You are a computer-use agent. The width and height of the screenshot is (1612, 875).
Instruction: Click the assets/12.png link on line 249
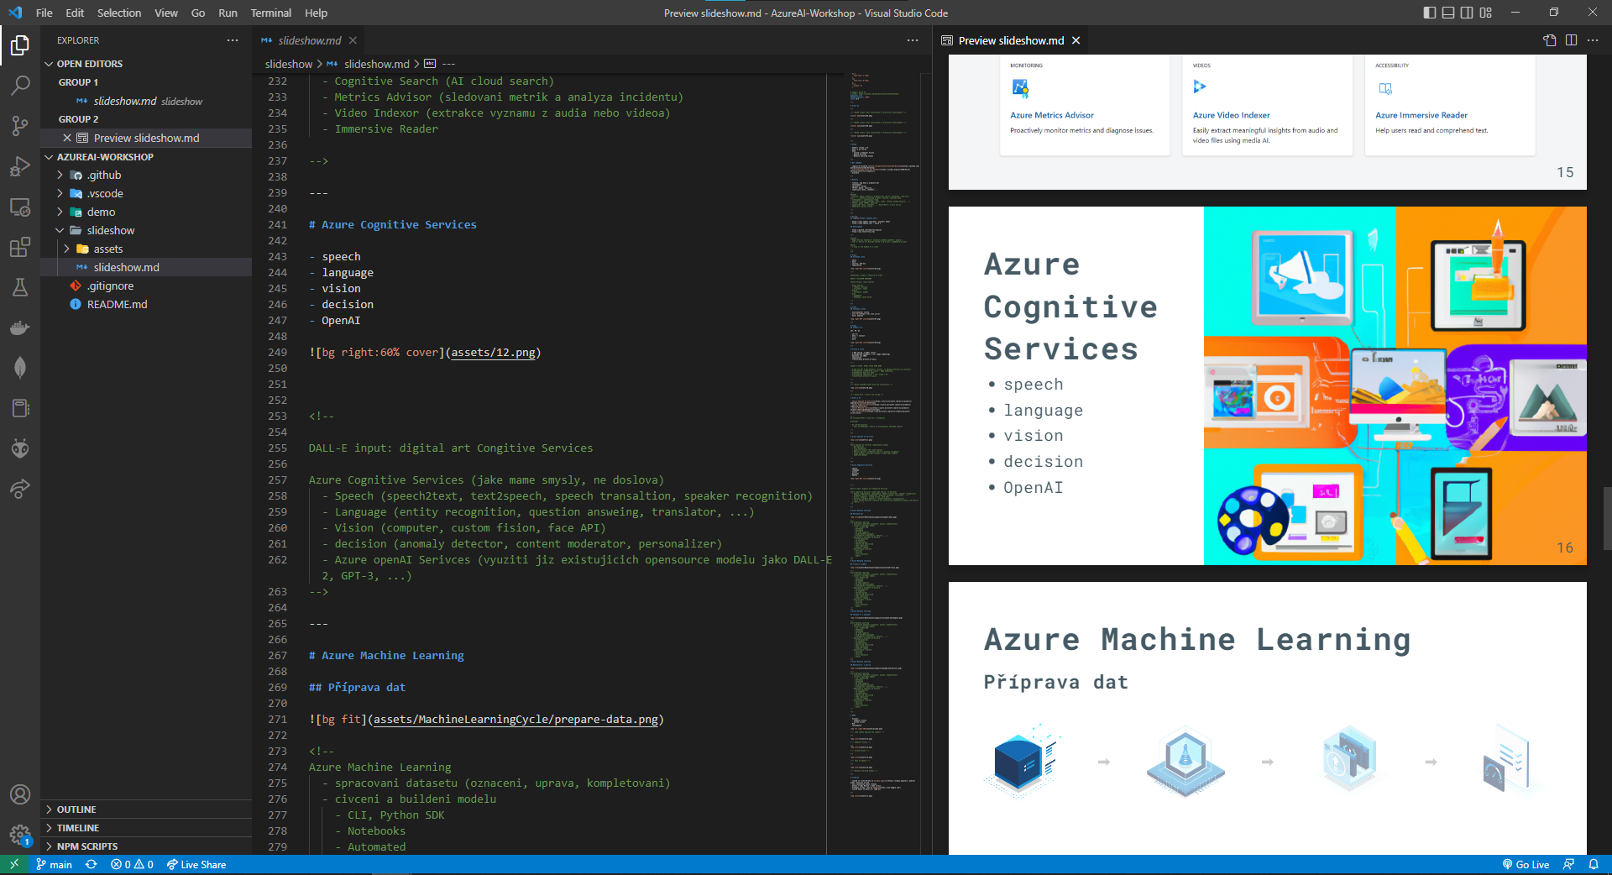point(494,353)
